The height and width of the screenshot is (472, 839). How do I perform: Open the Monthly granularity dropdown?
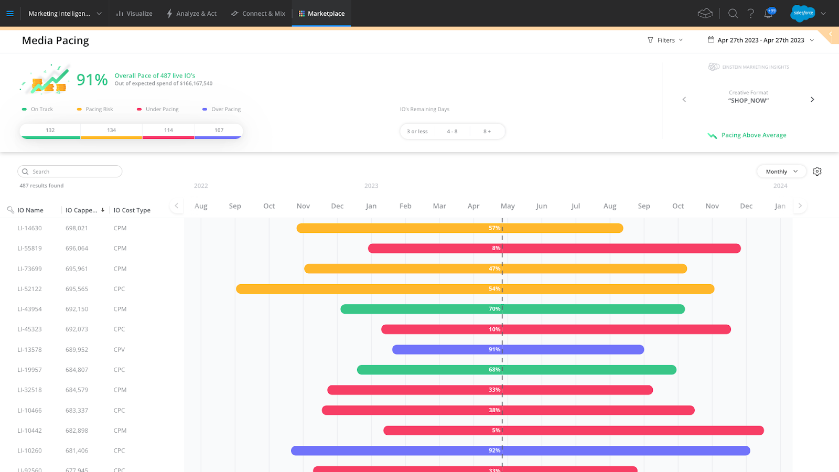point(781,171)
